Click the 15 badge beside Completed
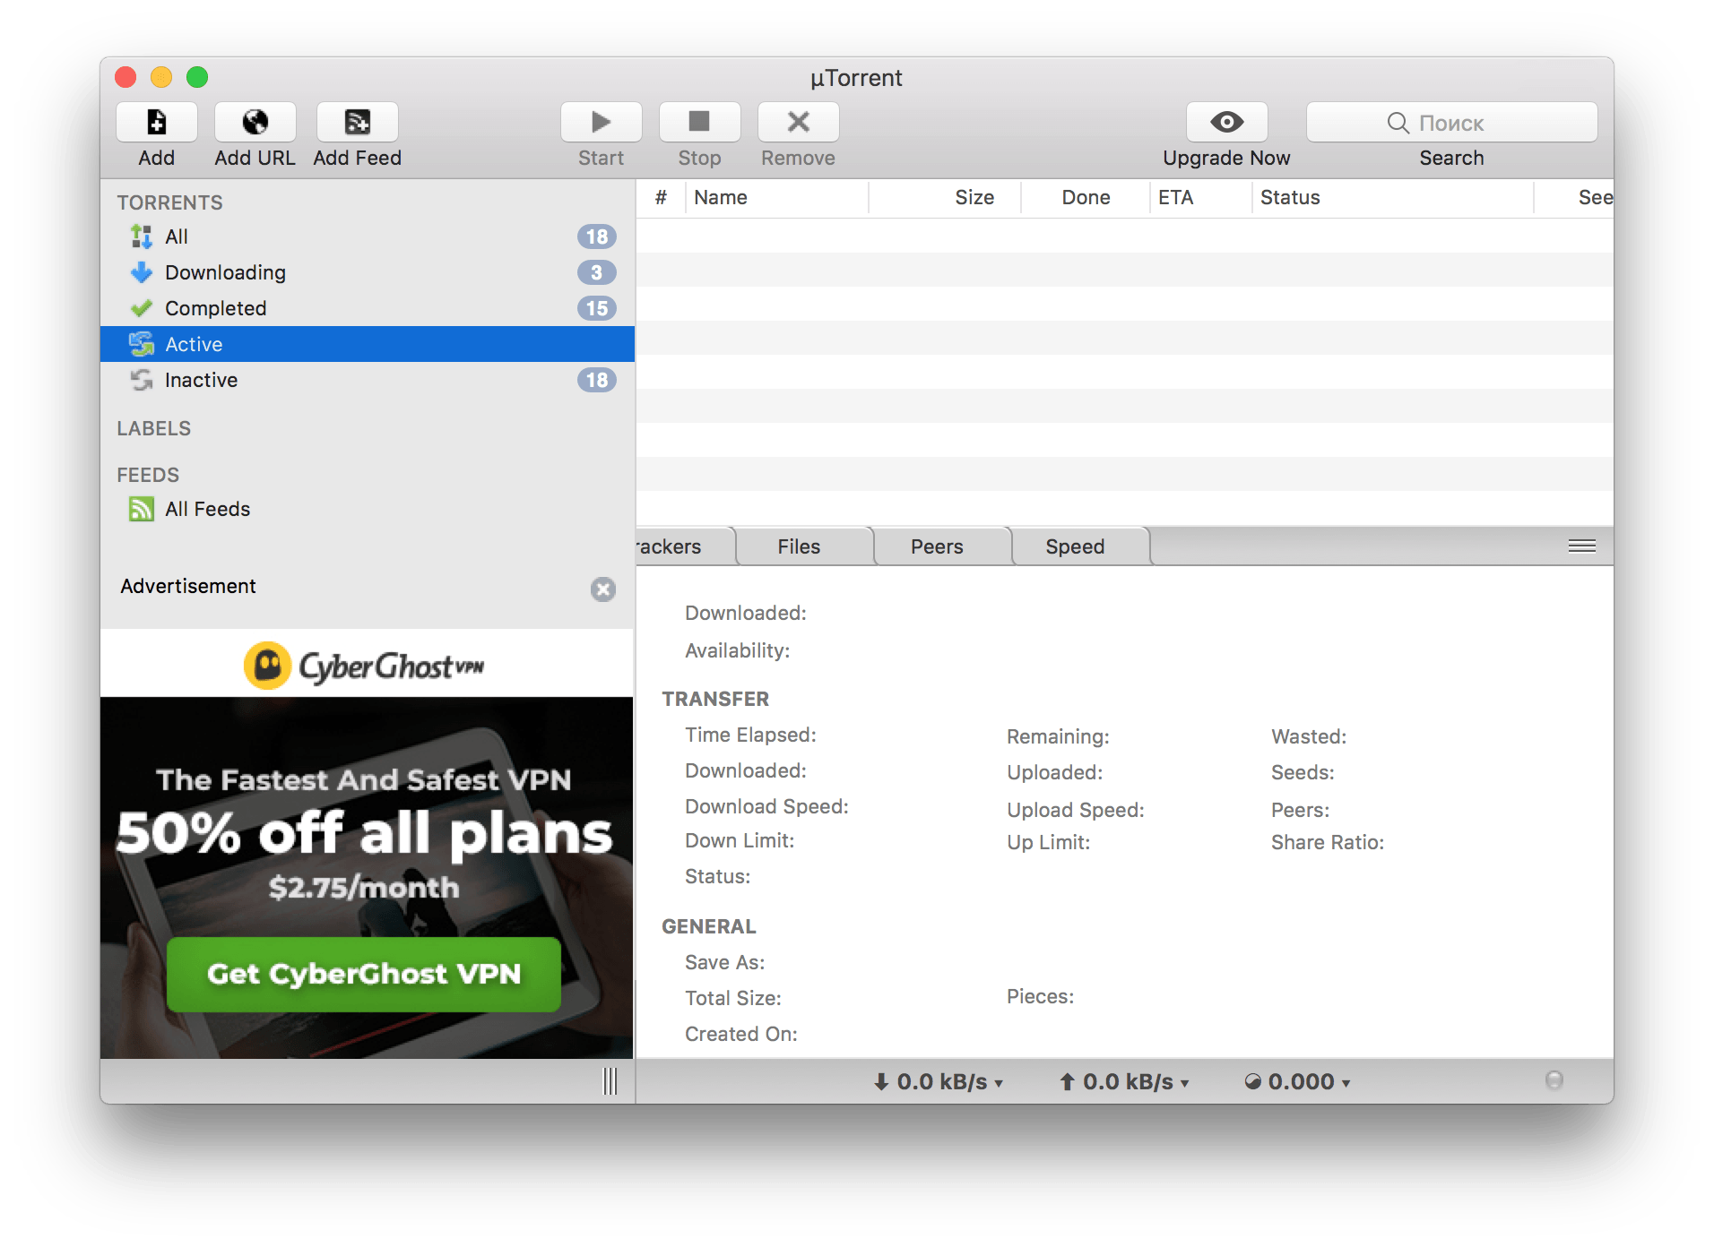Image resolution: width=1714 pixels, height=1247 pixels. (x=597, y=308)
